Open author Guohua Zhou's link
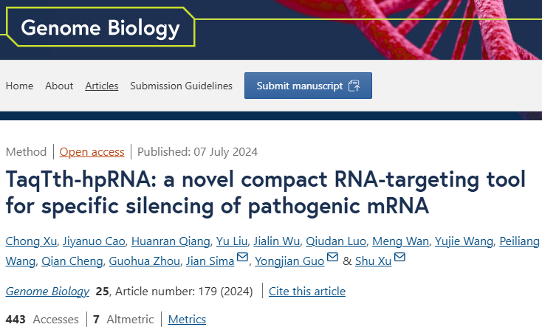 pyautogui.click(x=145, y=261)
